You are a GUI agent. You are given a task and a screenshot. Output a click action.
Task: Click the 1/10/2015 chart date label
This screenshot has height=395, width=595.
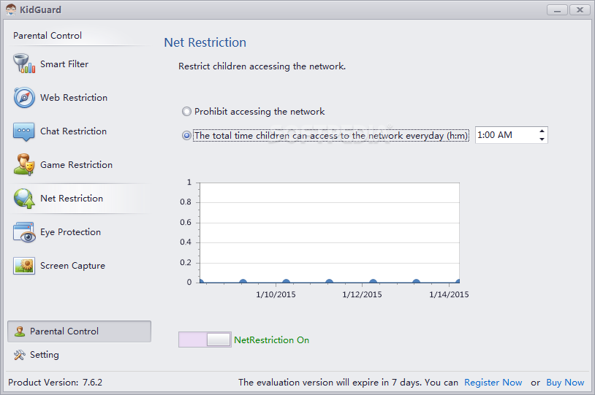(x=276, y=294)
